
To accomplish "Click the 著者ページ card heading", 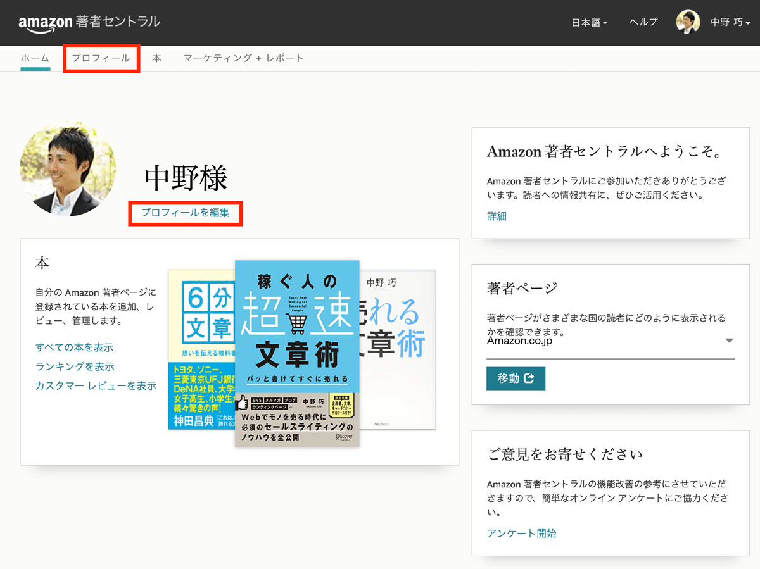I will (522, 288).
